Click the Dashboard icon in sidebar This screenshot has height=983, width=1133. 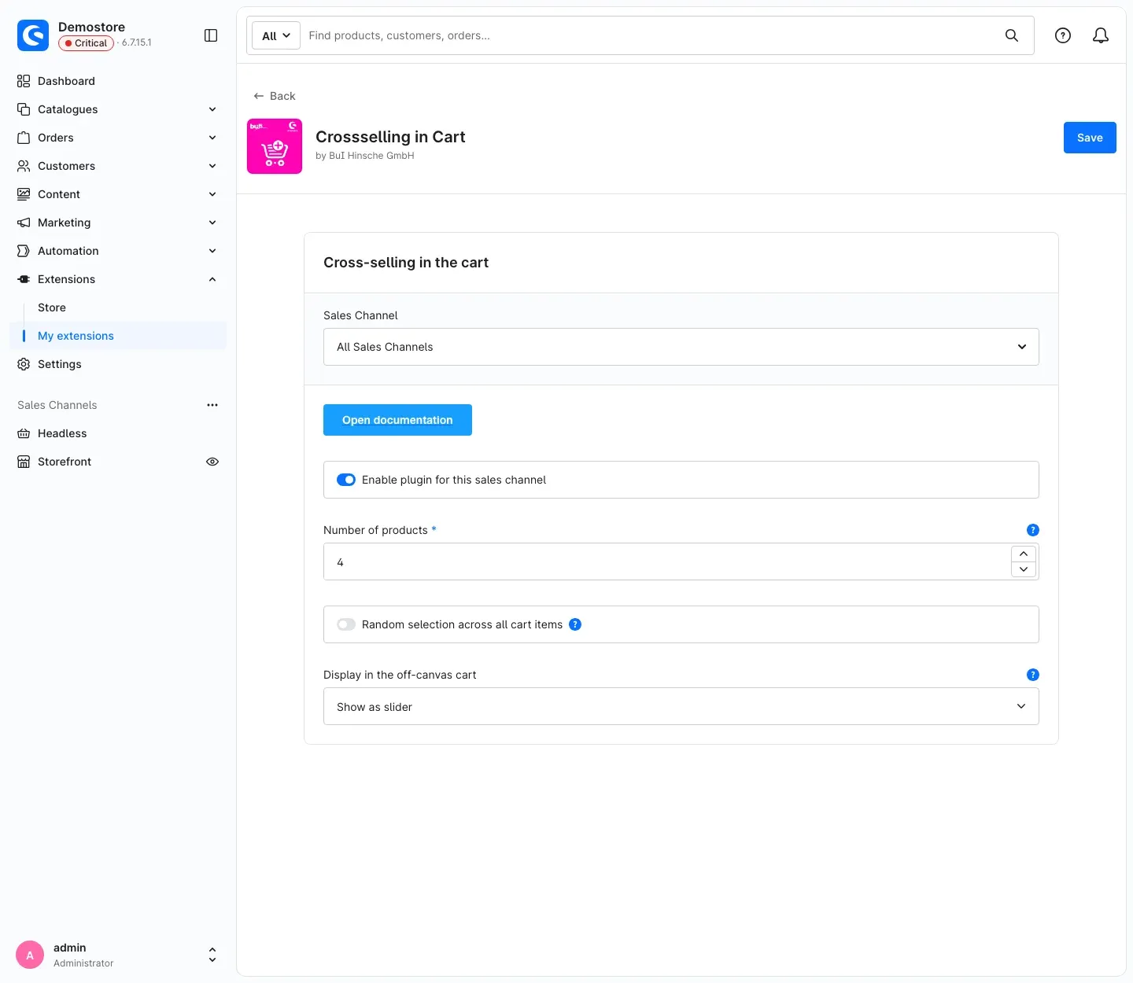[24, 81]
